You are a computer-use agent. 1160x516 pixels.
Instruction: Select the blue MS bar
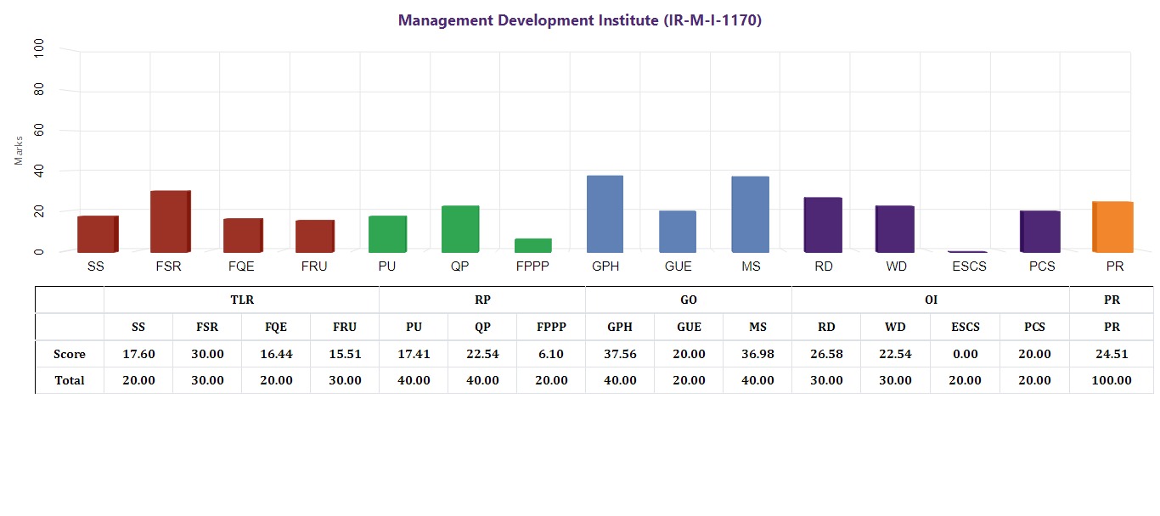click(751, 215)
